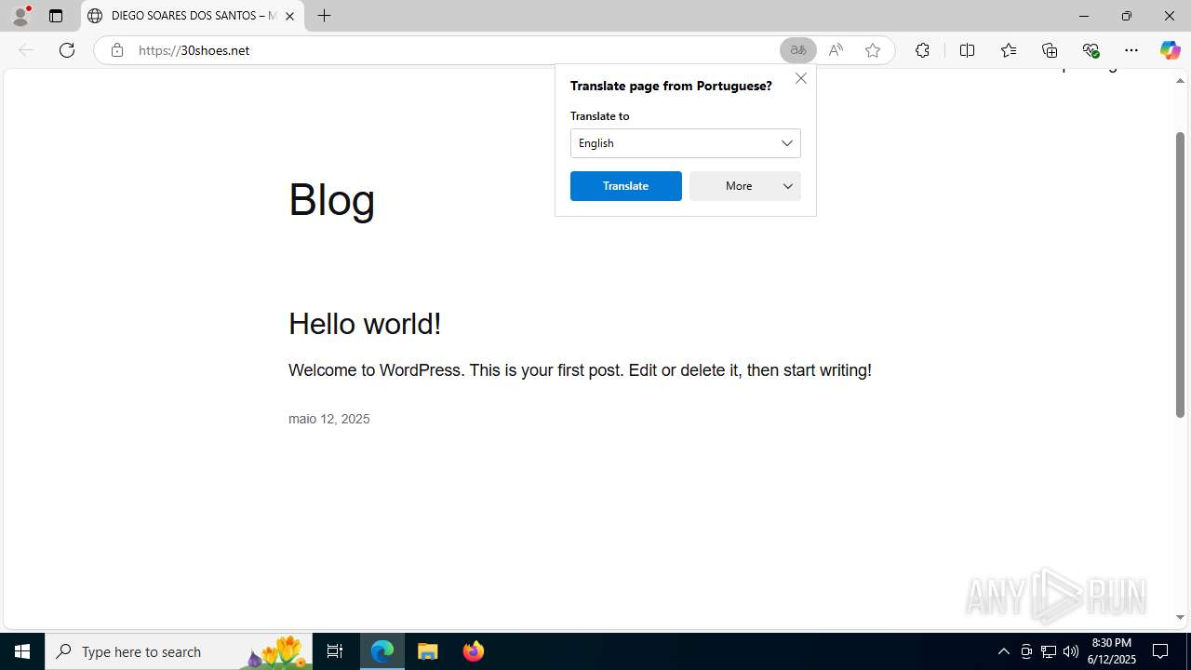Image resolution: width=1191 pixels, height=670 pixels.
Task: Open Read aloud icon
Action: coord(836,50)
